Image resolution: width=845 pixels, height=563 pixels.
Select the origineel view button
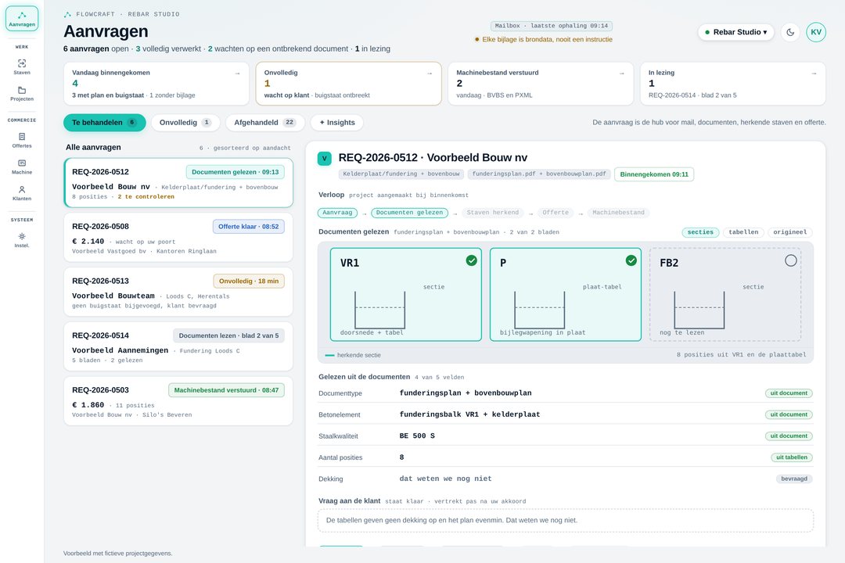tap(789, 232)
